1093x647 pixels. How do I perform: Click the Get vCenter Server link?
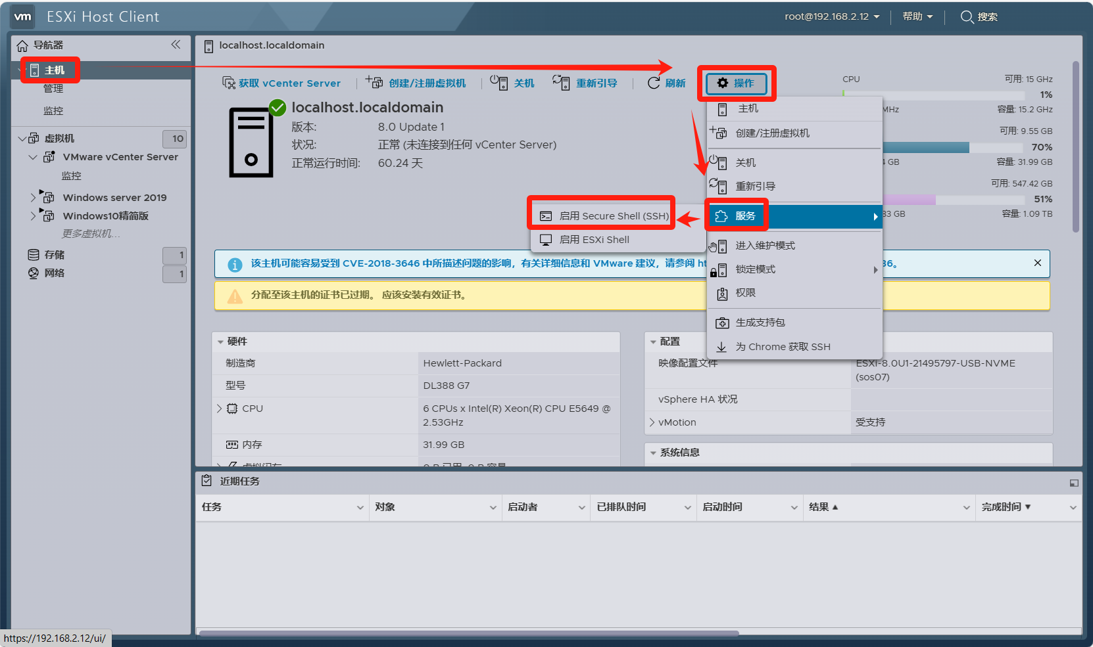coord(289,83)
